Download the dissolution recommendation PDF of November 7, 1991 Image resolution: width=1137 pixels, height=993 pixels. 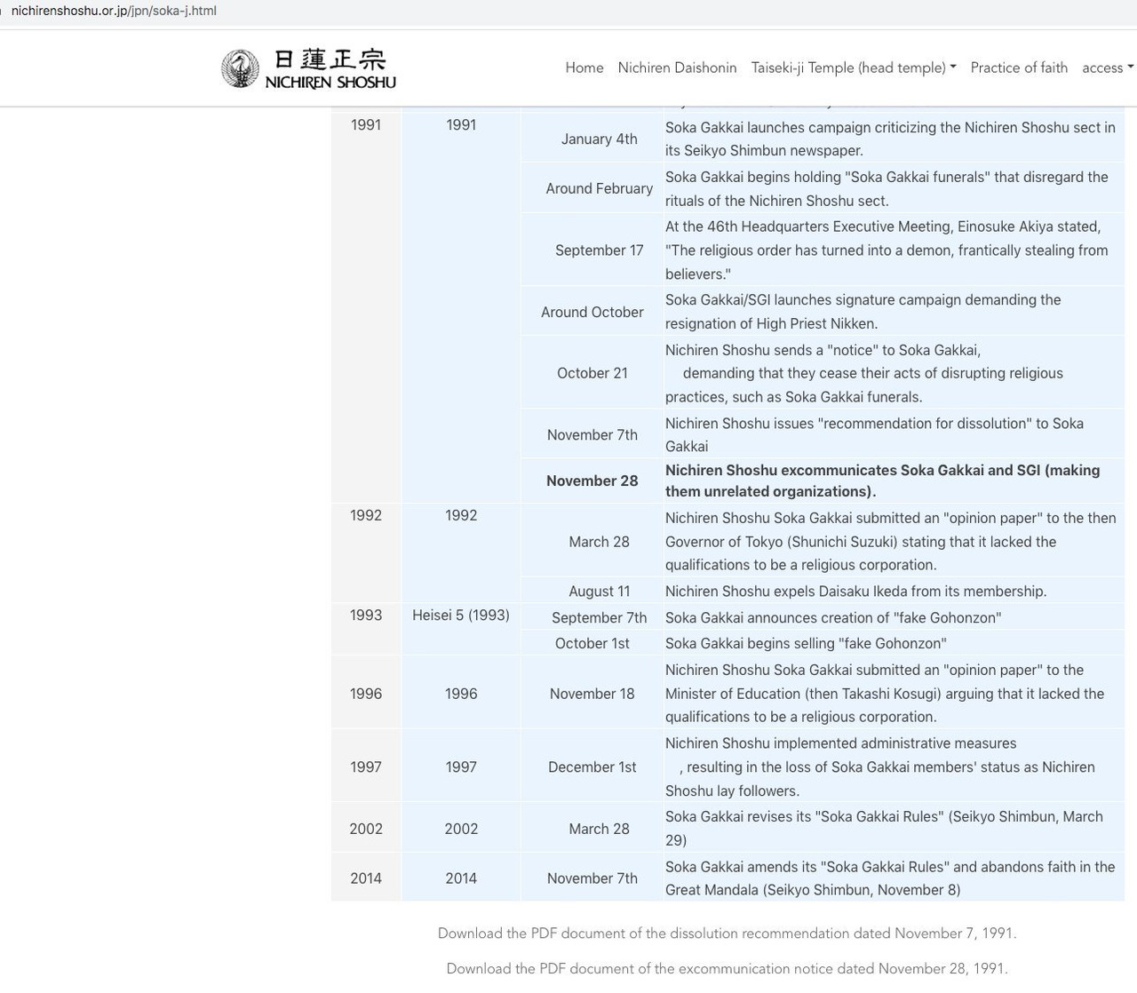coord(727,933)
